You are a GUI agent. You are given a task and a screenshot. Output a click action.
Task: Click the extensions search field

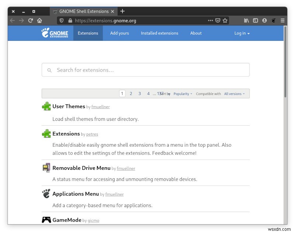146,70
